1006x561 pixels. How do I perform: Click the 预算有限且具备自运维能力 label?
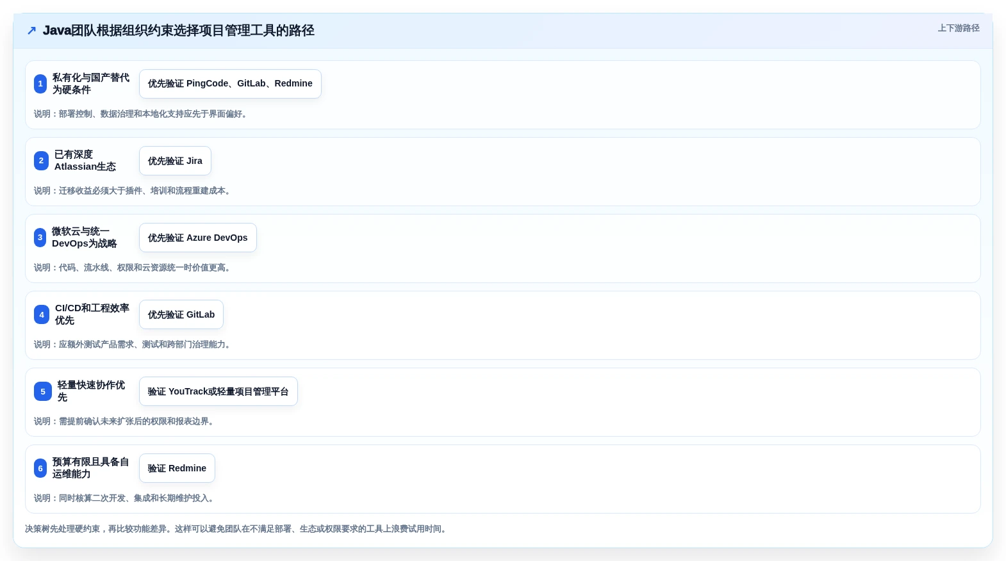(x=91, y=468)
